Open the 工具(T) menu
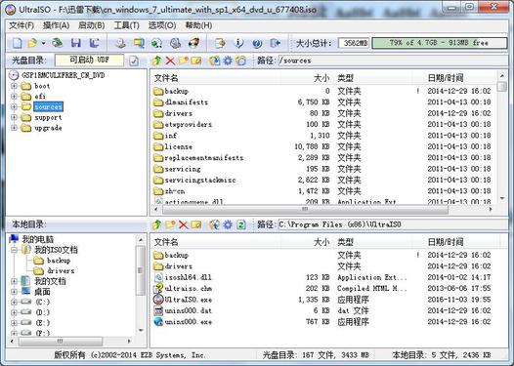This screenshot has height=366, width=514. click(126, 25)
